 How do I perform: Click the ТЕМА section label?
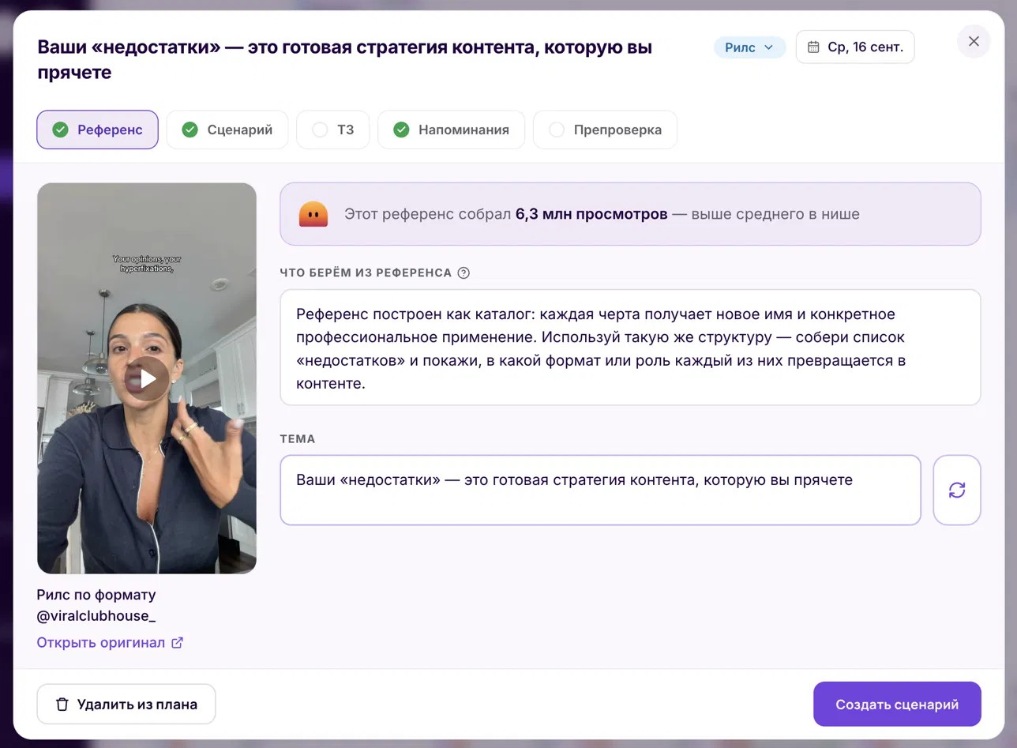pyautogui.click(x=298, y=438)
